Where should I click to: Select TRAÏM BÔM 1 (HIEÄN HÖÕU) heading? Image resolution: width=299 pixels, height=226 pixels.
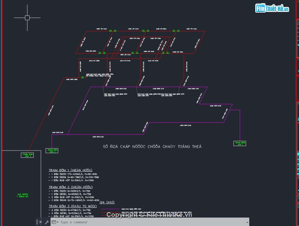point(71,170)
